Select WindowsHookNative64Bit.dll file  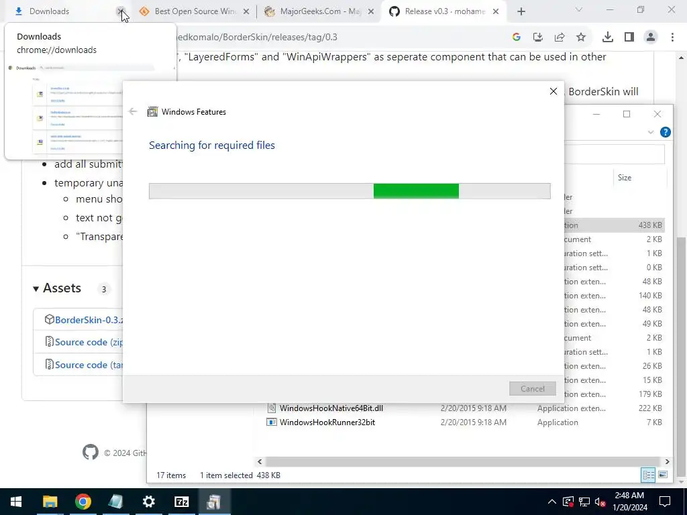click(x=331, y=408)
